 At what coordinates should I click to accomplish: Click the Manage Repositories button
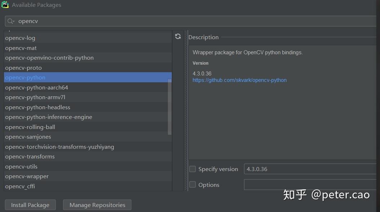coord(97,205)
